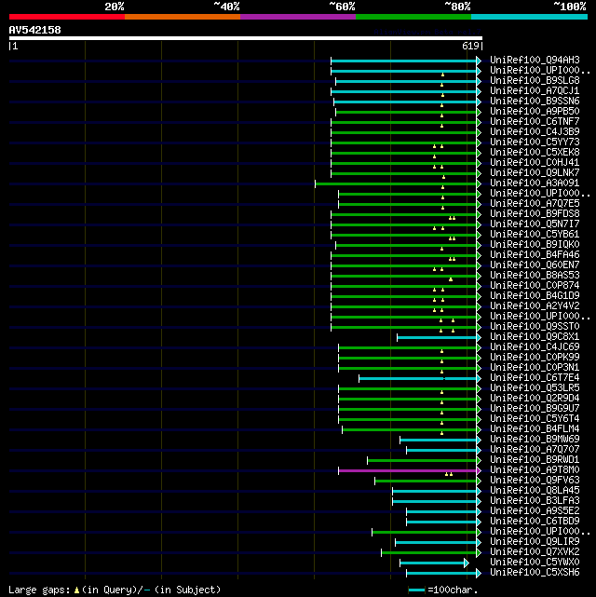The height and width of the screenshot is (597, 596).
Task: Click the arrowhead ending the UniRef100_A3A091 bar
Action: [479, 183]
